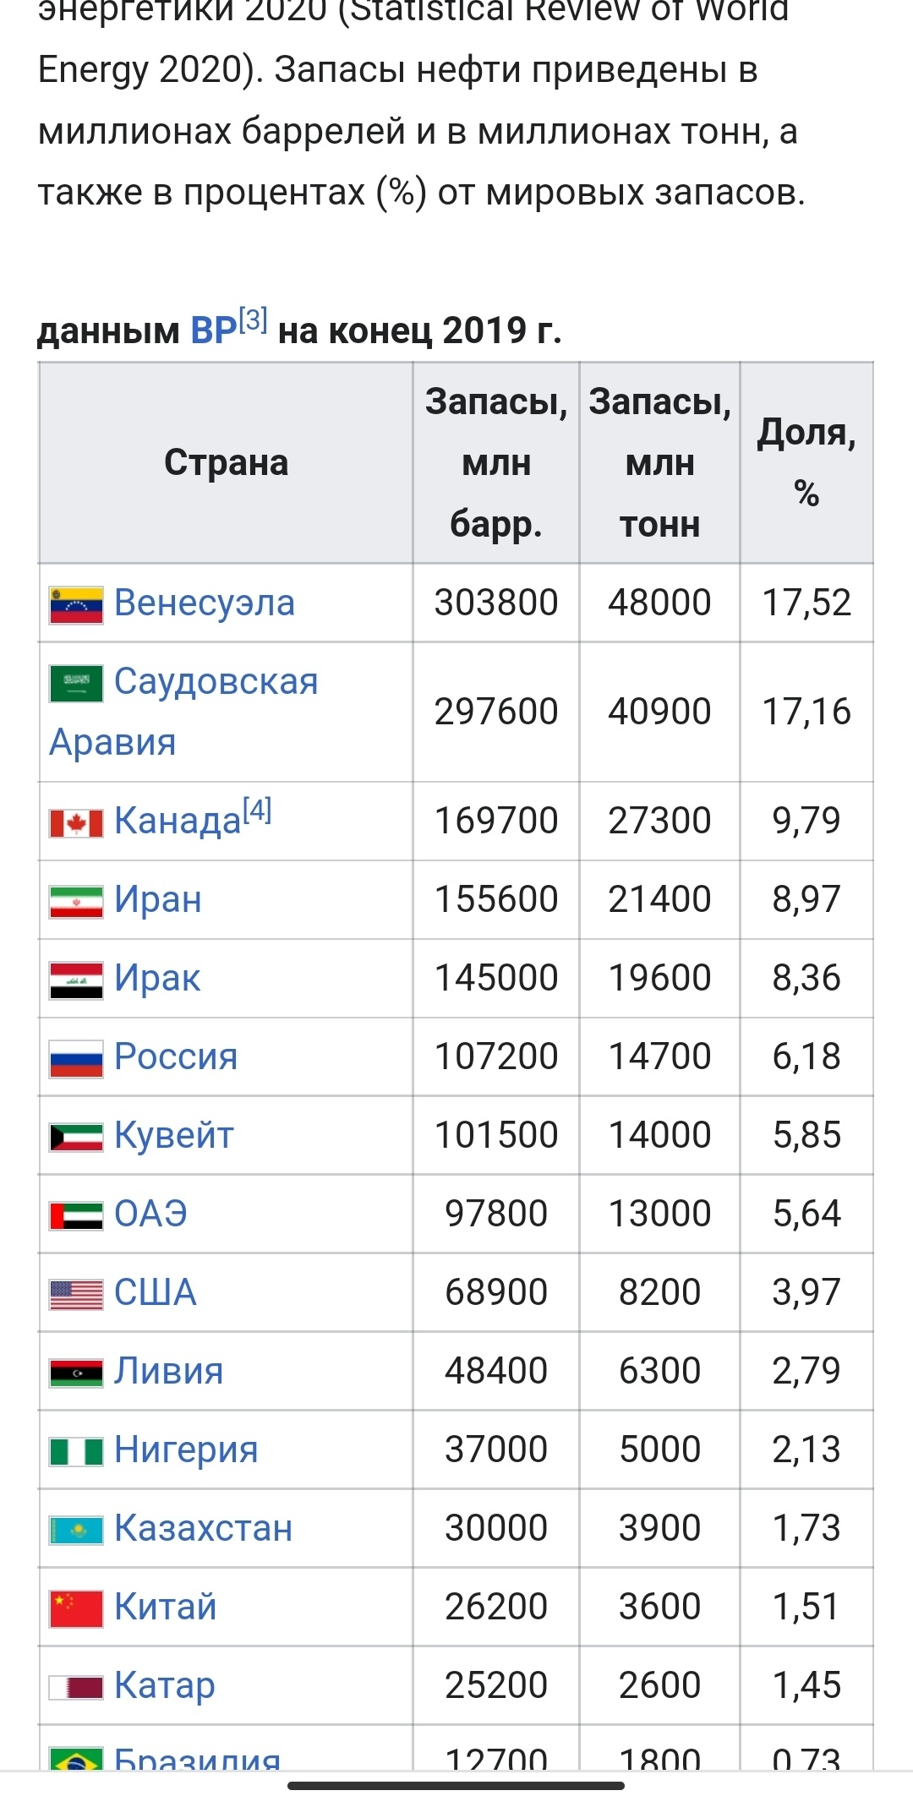Open footnote [4] next to Канада
The image size is (913, 1807).
[257, 811]
